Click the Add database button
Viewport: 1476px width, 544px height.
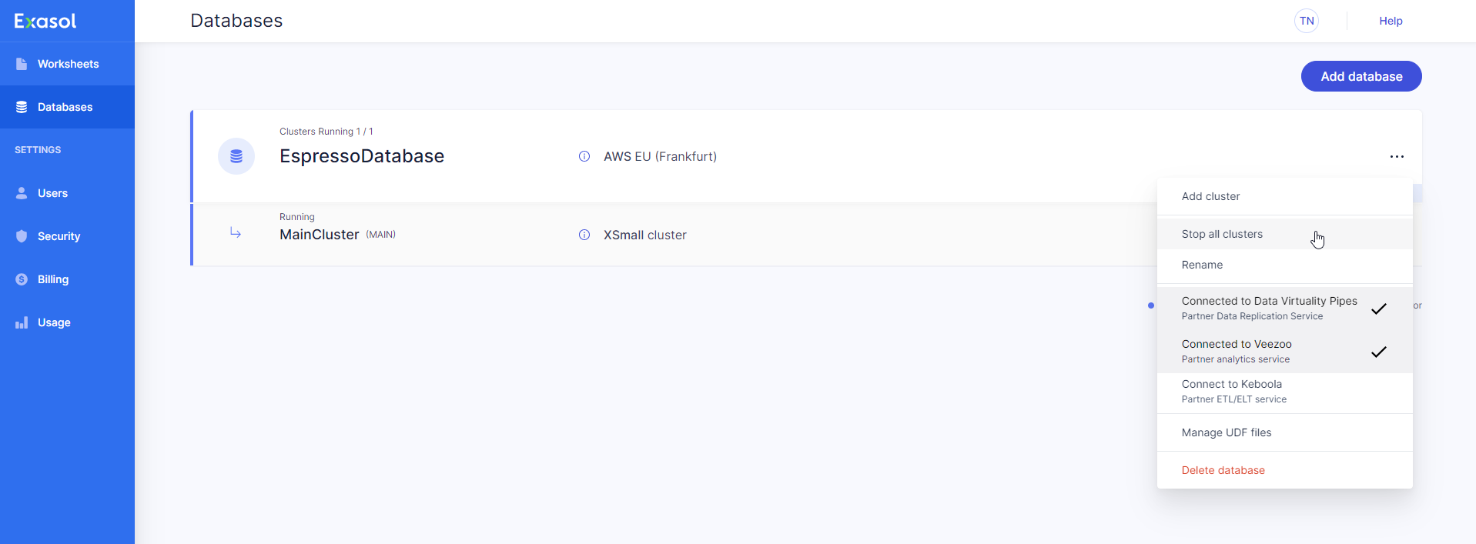click(x=1361, y=76)
